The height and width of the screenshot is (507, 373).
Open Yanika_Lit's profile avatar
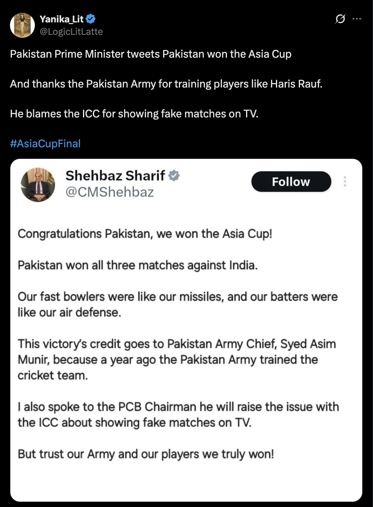[x=22, y=25]
